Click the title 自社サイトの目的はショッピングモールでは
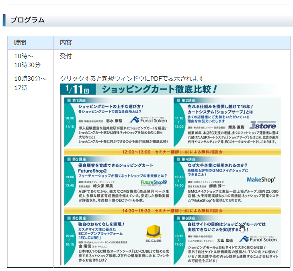 tap(226, 224)
